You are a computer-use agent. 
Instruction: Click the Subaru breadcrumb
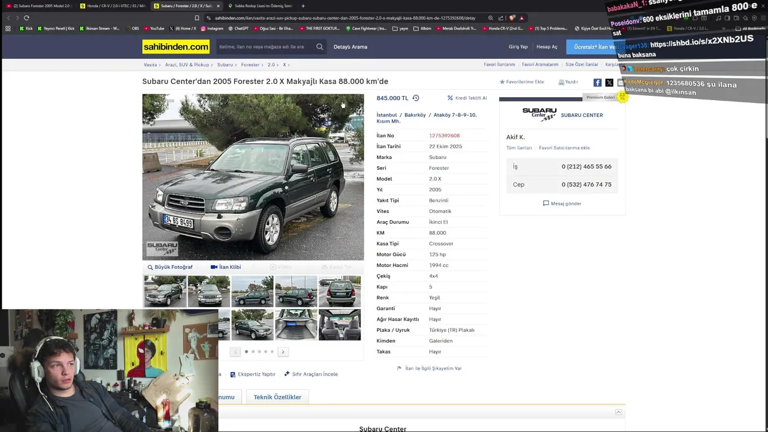[x=225, y=65]
